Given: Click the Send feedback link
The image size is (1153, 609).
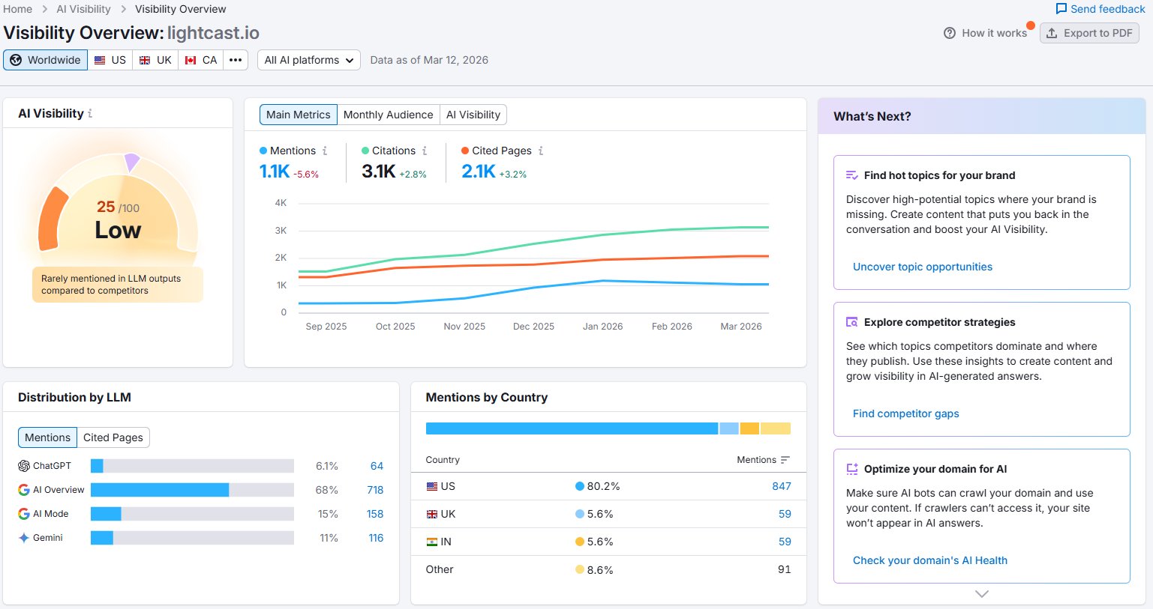Looking at the screenshot, I should (x=1100, y=9).
